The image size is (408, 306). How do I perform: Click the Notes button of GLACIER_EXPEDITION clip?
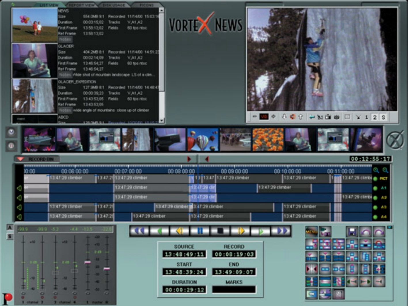point(65,110)
